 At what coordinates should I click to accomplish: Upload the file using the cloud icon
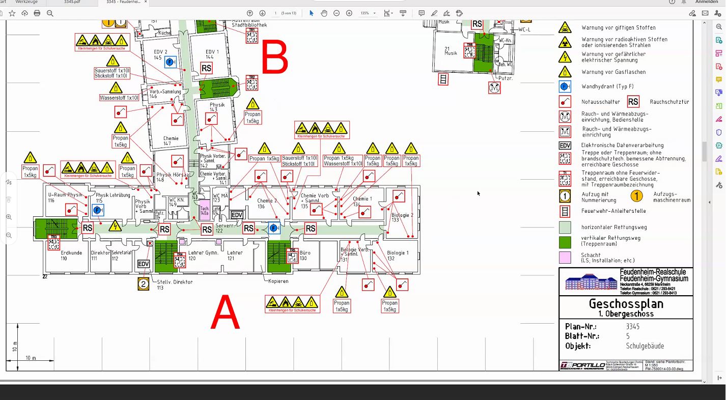pos(24,13)
